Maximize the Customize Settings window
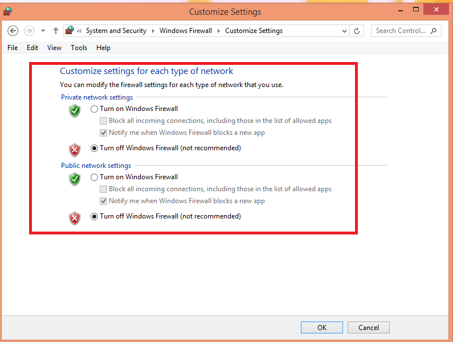The width and height of the screenshot is (453, 342). coord(416,10)
